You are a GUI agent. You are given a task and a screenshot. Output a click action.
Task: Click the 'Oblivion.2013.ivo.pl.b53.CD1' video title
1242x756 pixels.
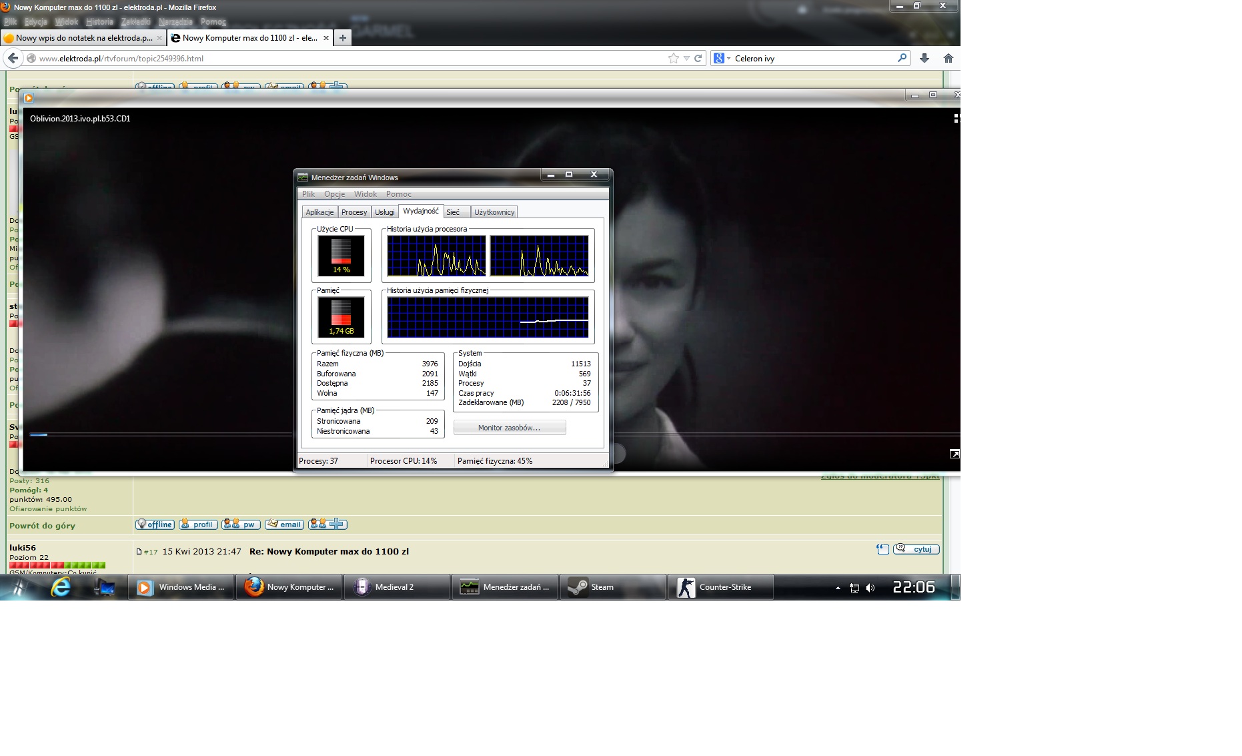pos(80,119)
